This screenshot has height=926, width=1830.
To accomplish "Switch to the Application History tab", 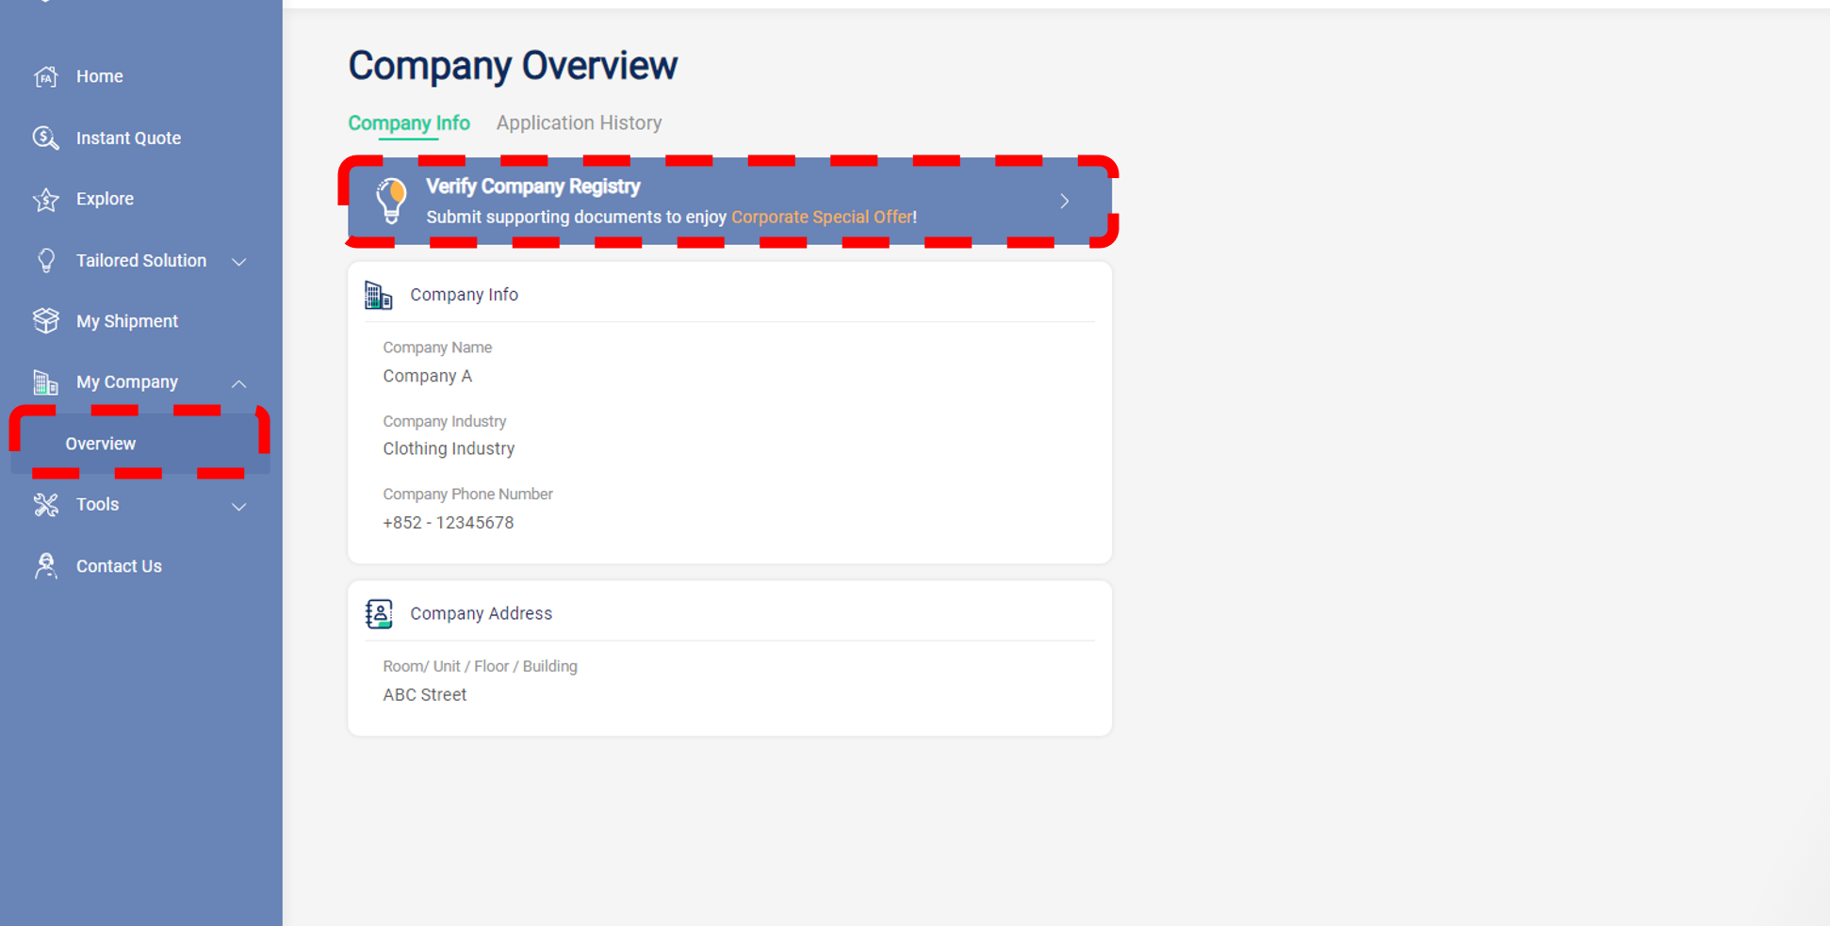I will [x=579, y=122].
